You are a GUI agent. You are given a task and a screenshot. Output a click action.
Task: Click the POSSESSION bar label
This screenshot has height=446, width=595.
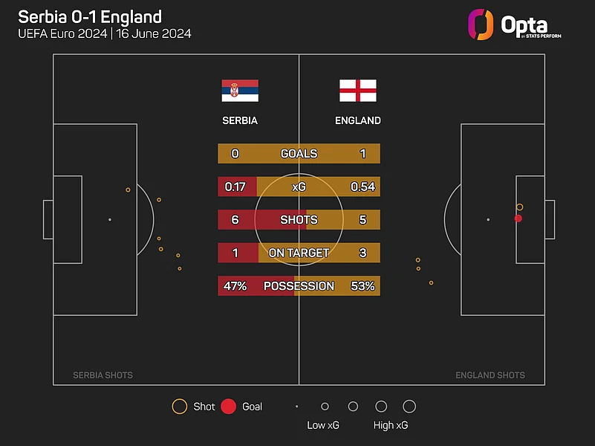click(x=299, y=286)
